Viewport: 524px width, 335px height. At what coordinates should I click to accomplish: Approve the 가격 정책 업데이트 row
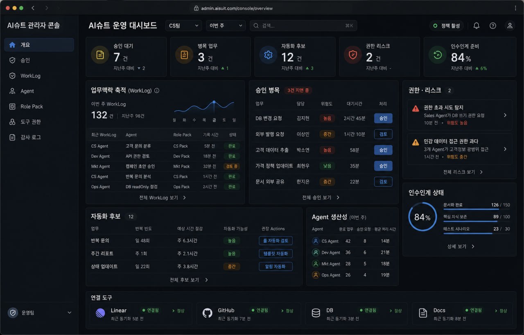(x=383, y=166)
